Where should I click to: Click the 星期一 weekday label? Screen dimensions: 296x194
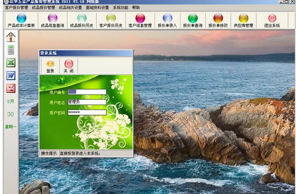[x=11, y=127]
